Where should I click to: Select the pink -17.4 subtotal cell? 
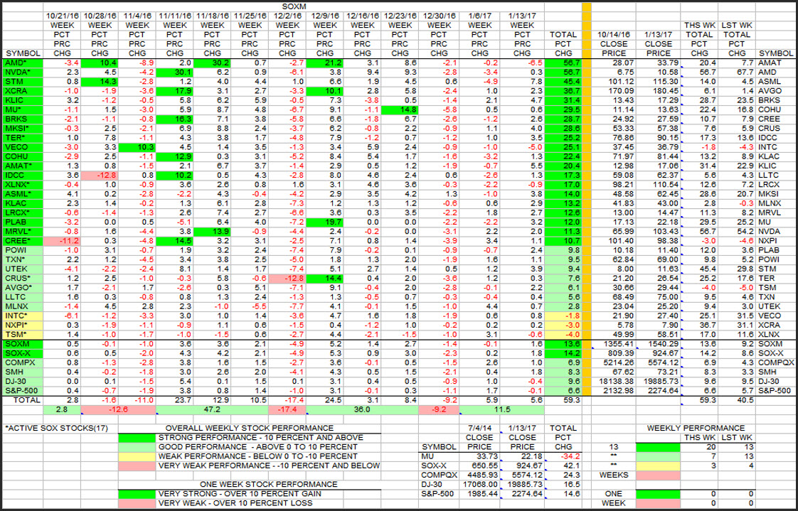(x=287, y=409)
